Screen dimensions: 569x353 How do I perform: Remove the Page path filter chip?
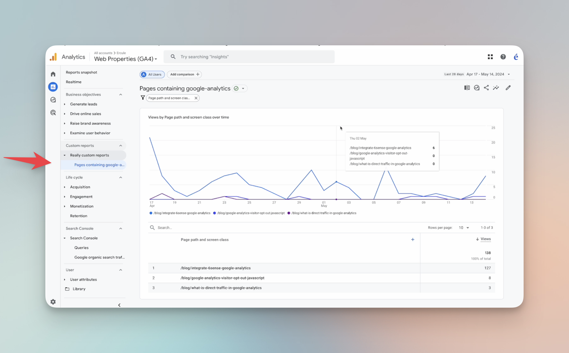(x=196, y=98)
